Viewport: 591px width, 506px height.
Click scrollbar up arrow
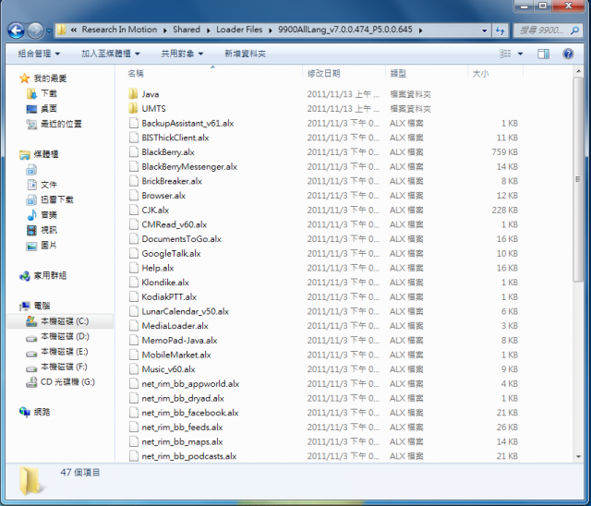coord(578,71)
